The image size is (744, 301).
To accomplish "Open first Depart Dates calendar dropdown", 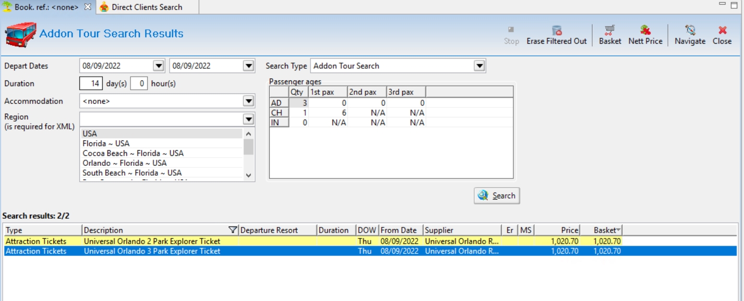I will tap(159, 66).
